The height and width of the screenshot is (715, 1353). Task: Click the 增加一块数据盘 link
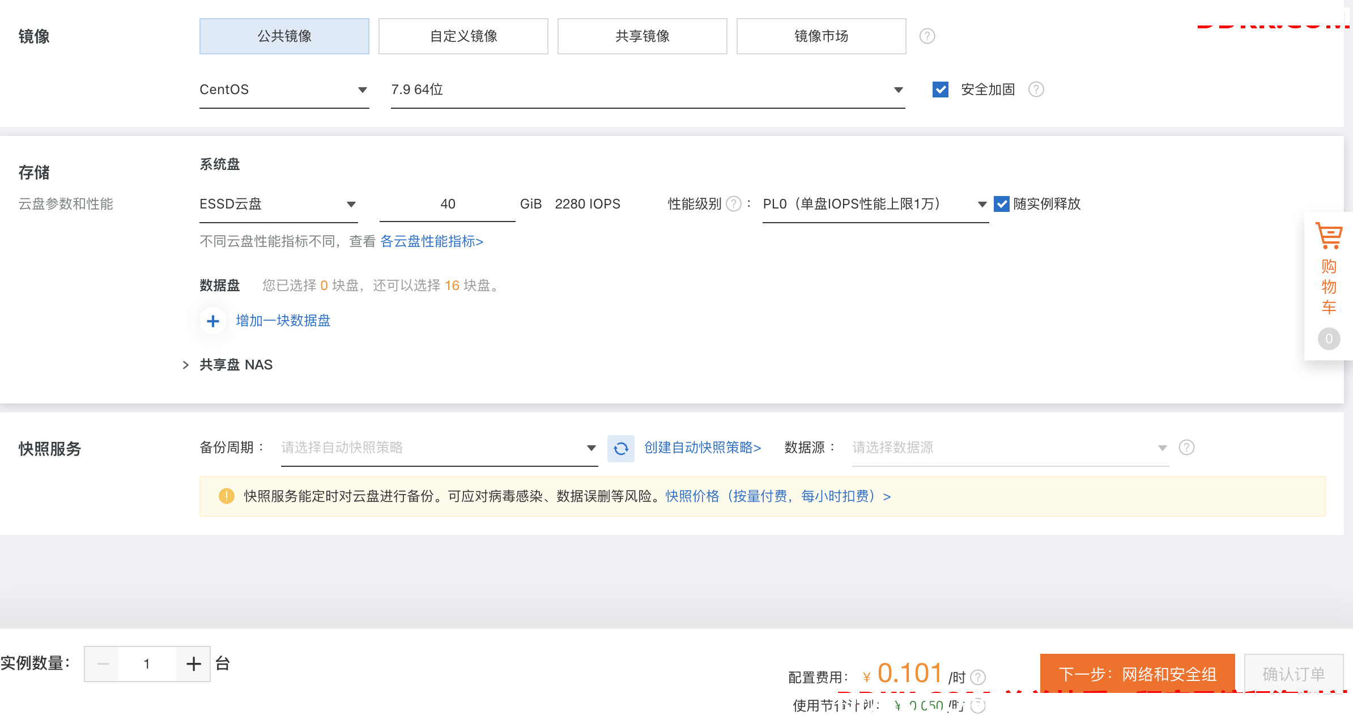coord(283,321)
